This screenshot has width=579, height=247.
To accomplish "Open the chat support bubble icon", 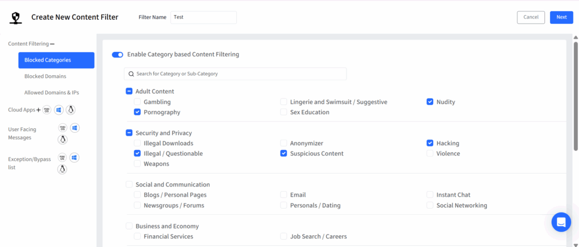I will click(561, 222).
